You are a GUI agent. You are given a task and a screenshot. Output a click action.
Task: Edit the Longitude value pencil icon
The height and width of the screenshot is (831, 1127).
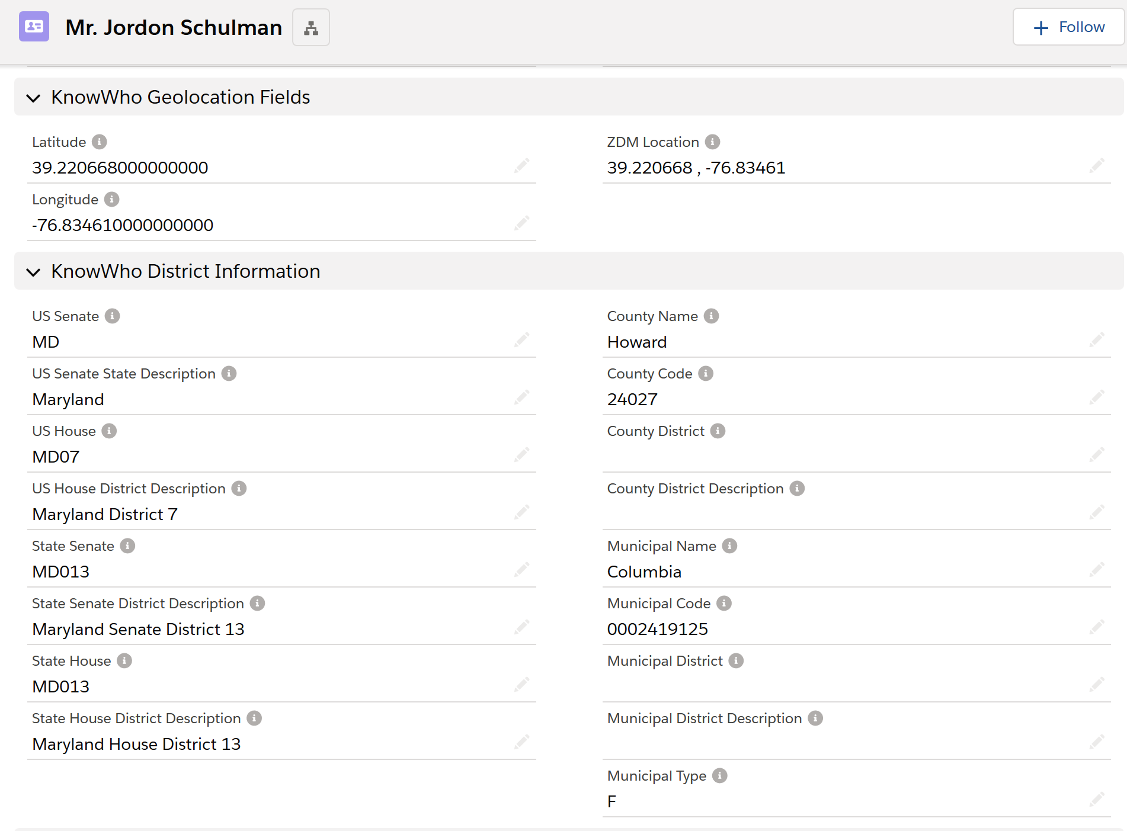tap(521, 223)
